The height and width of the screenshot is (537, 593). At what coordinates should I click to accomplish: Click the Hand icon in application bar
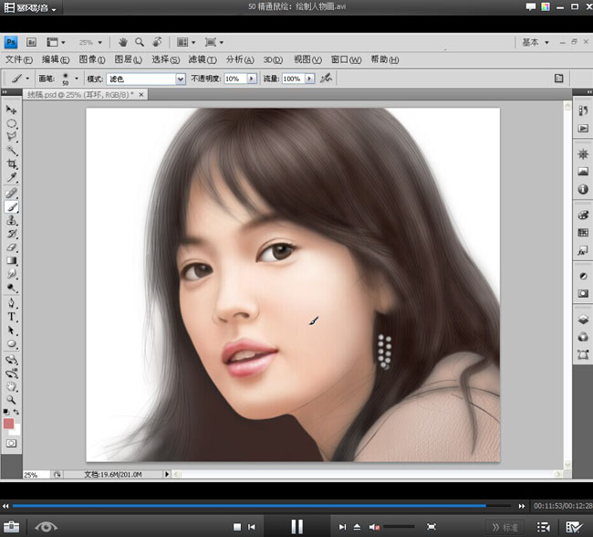(122, 42)
